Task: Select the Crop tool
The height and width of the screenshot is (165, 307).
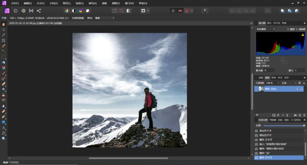Action: 3,40
